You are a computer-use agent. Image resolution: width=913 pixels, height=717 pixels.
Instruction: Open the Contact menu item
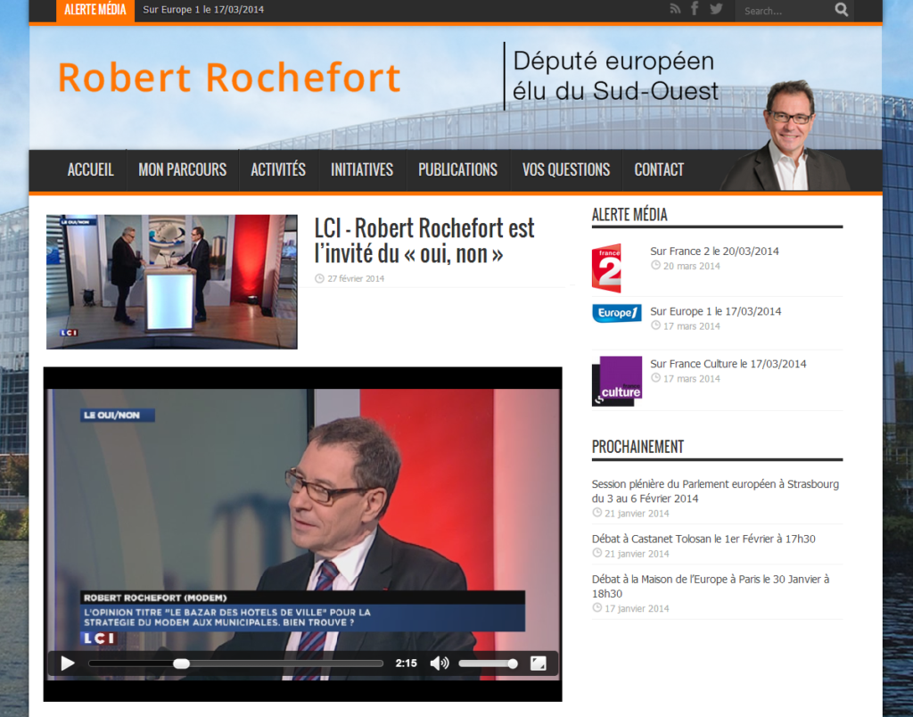point(659,169)
